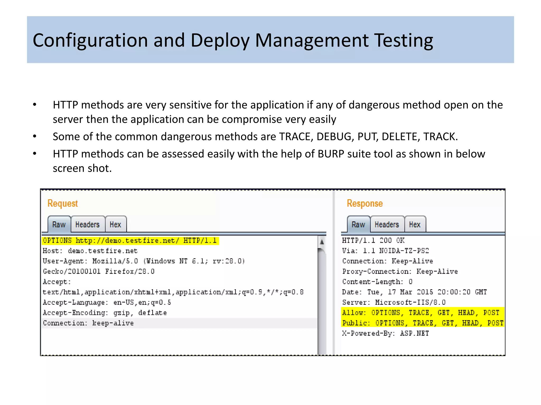Switch to the Request panel Hex tab
The image size is (541, 405).
tap(116, 224)
